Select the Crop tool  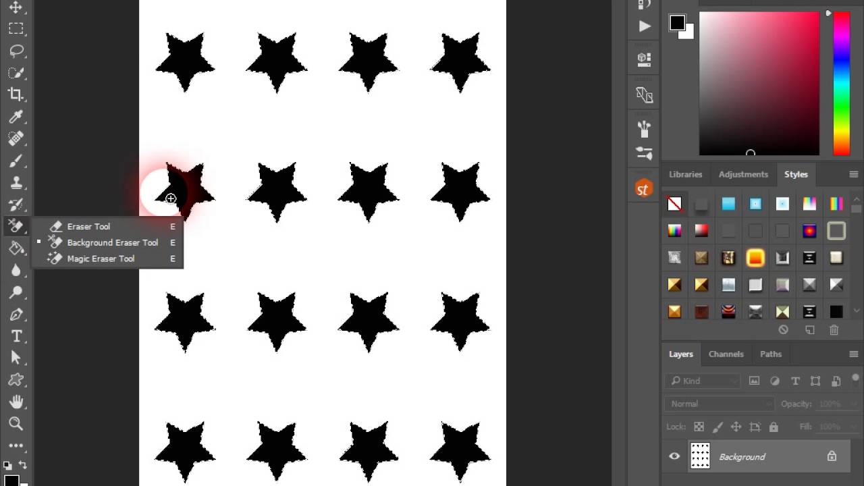pyautogui.click(x=16, y=94)
